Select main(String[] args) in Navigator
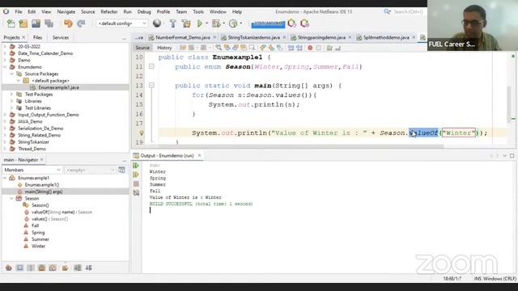The height and width of the screenshot is (291, 518). click(x=43, y=192)
